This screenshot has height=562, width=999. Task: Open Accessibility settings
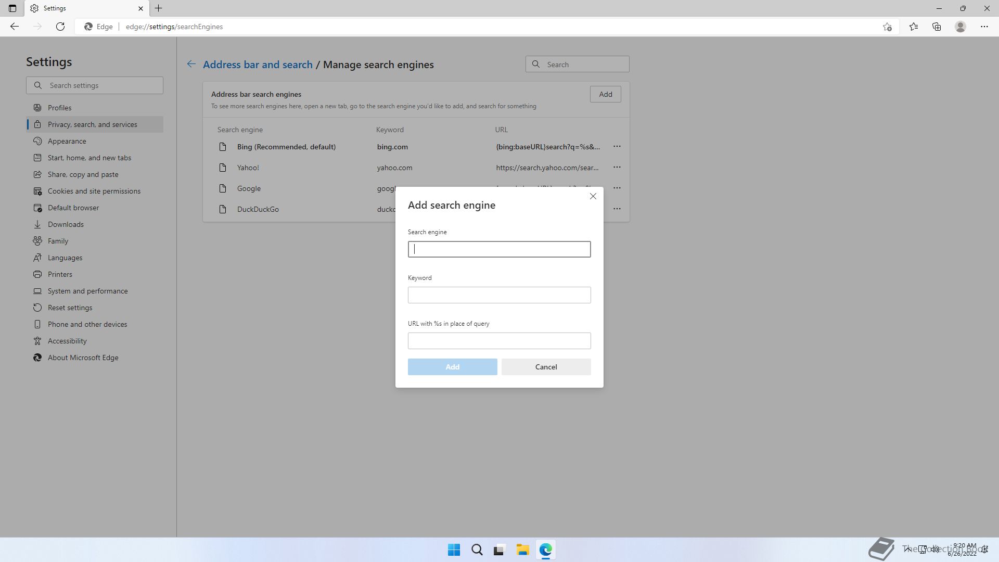click(x=95, y=341)
